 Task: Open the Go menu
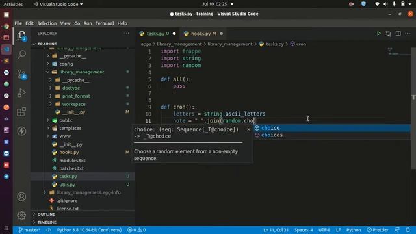77,23
